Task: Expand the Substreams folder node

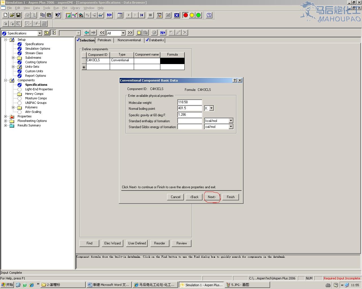Action: (x=13, y=58)
